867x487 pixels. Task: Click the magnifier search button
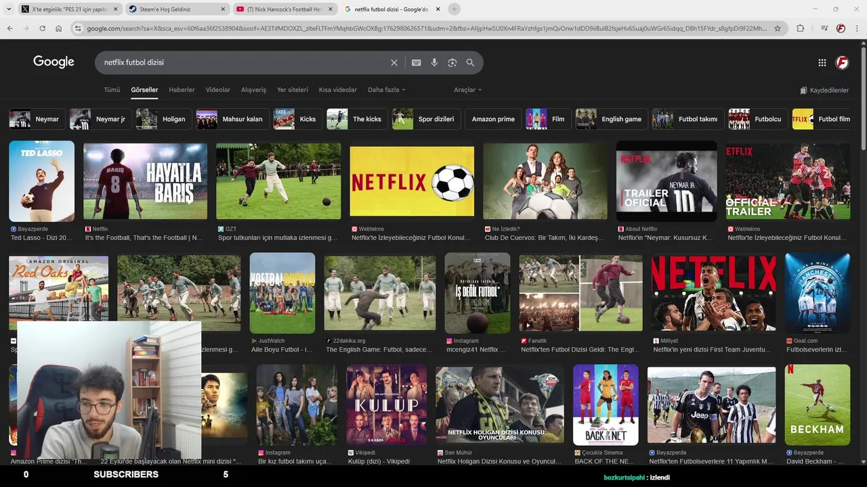[x=470, y=62]
